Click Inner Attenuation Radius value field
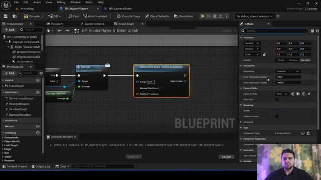This screenshot has width=321, height=180. coord(288,77)
